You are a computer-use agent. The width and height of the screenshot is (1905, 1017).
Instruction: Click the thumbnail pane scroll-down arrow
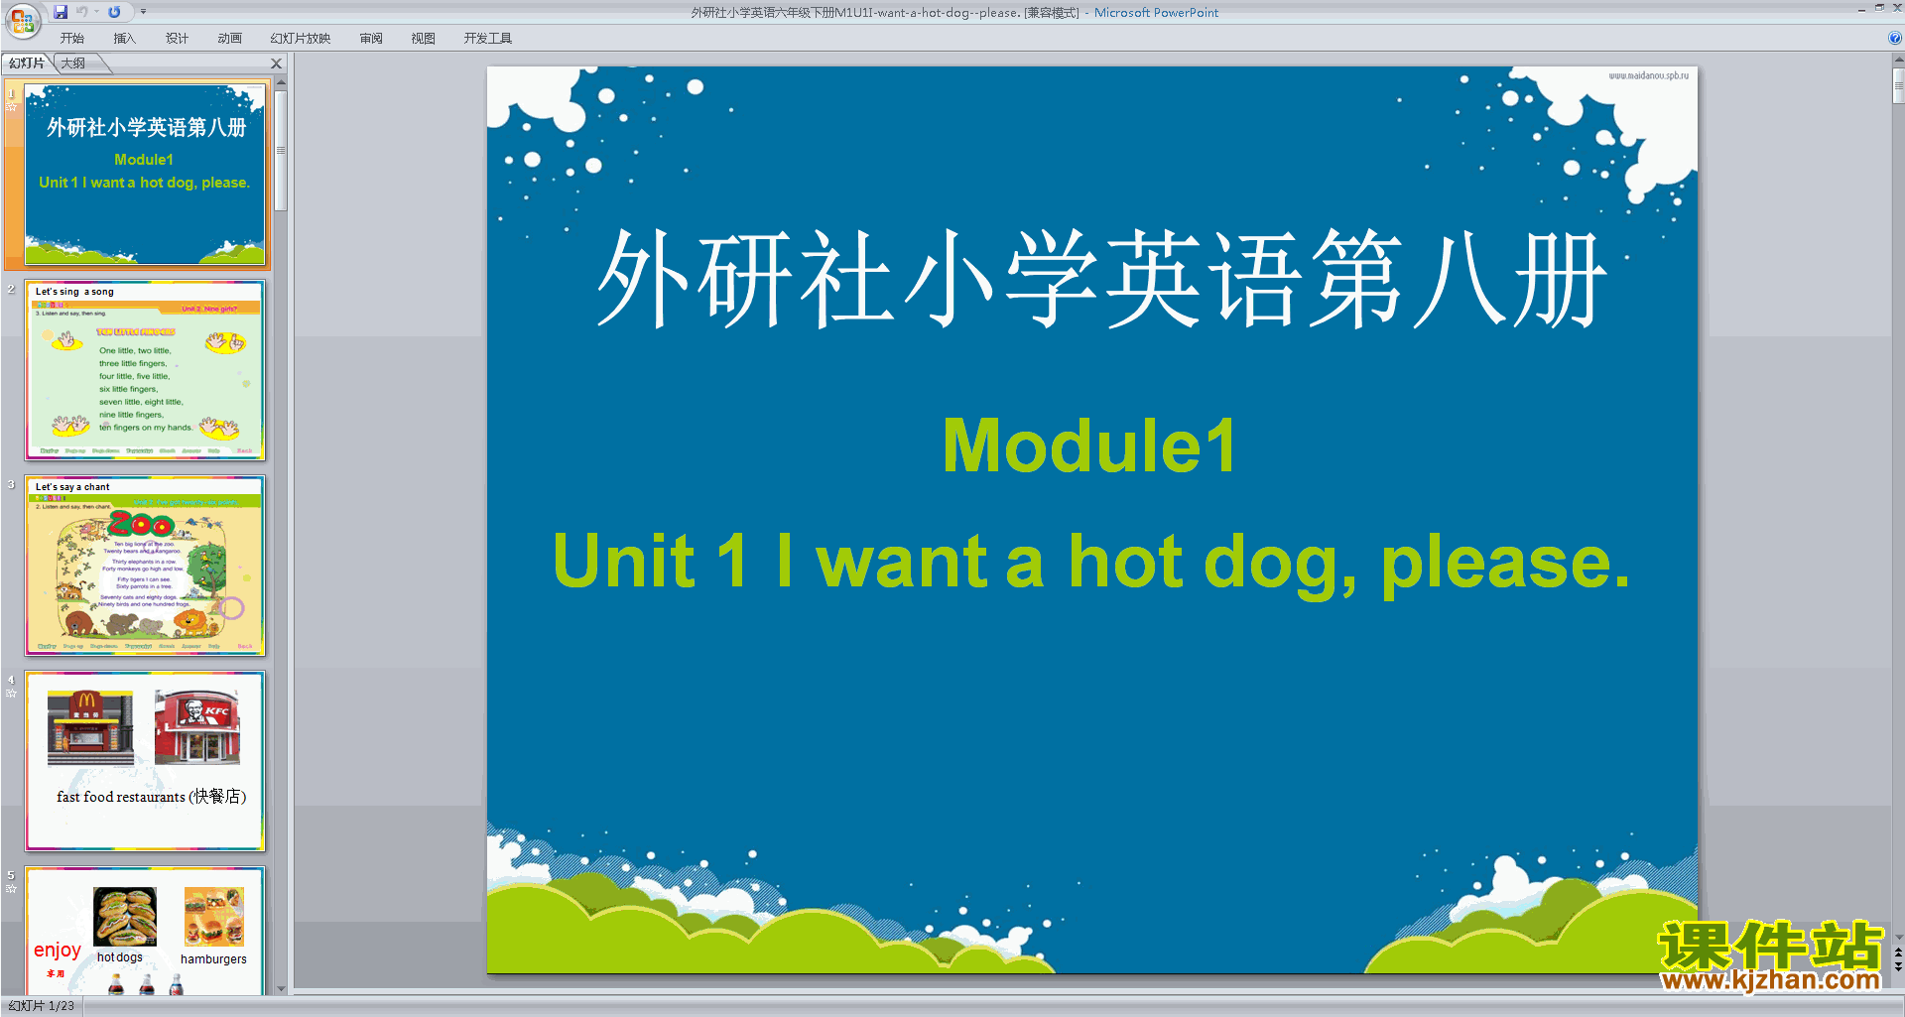click(281, 988)
